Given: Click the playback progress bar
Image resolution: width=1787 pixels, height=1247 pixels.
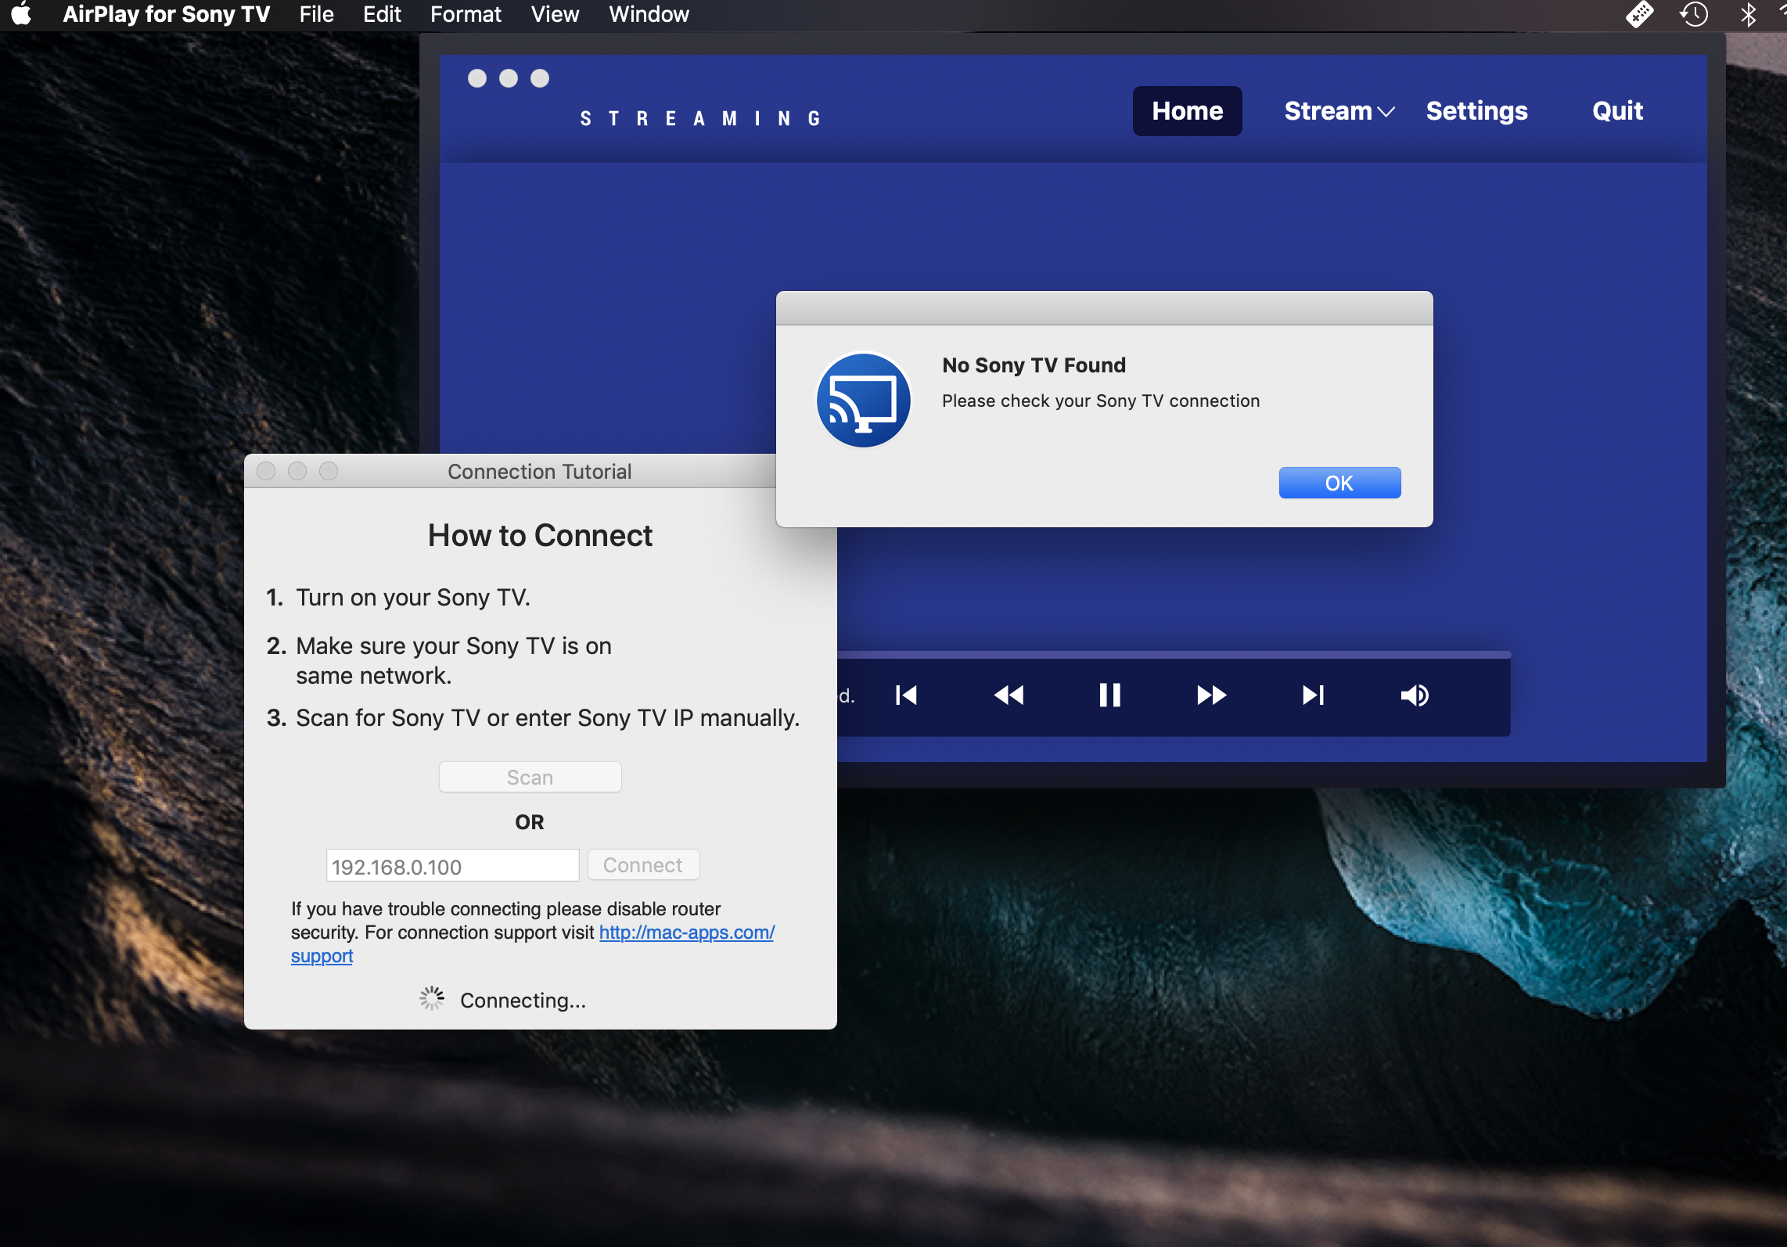Looking at the screenshot, I should (x=1174, y=654).
